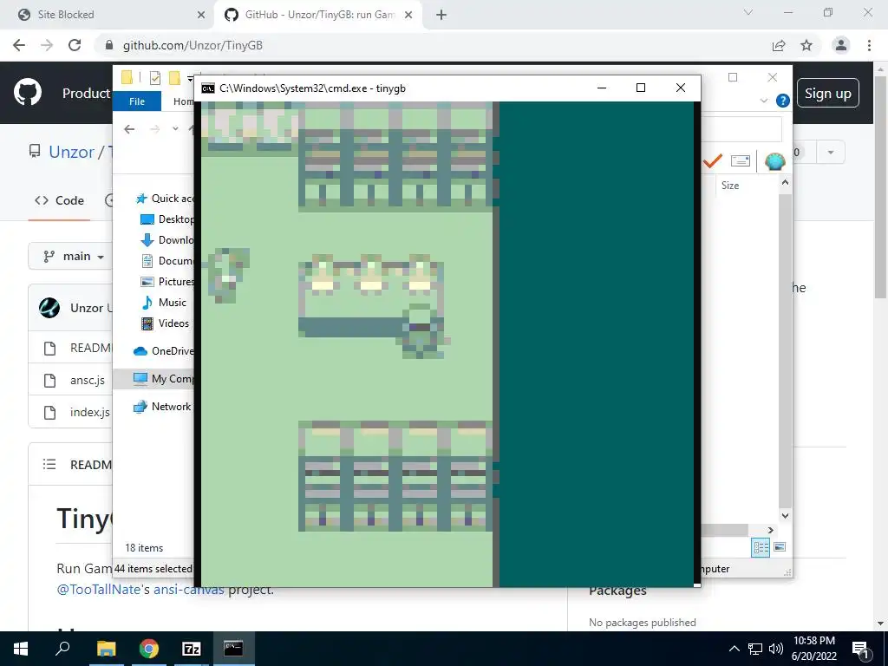
Task: Select Pictures in Explorer sidebar
Action: pos(167,282)
